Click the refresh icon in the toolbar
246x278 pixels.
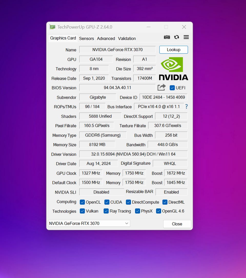[x=177, y=37]
